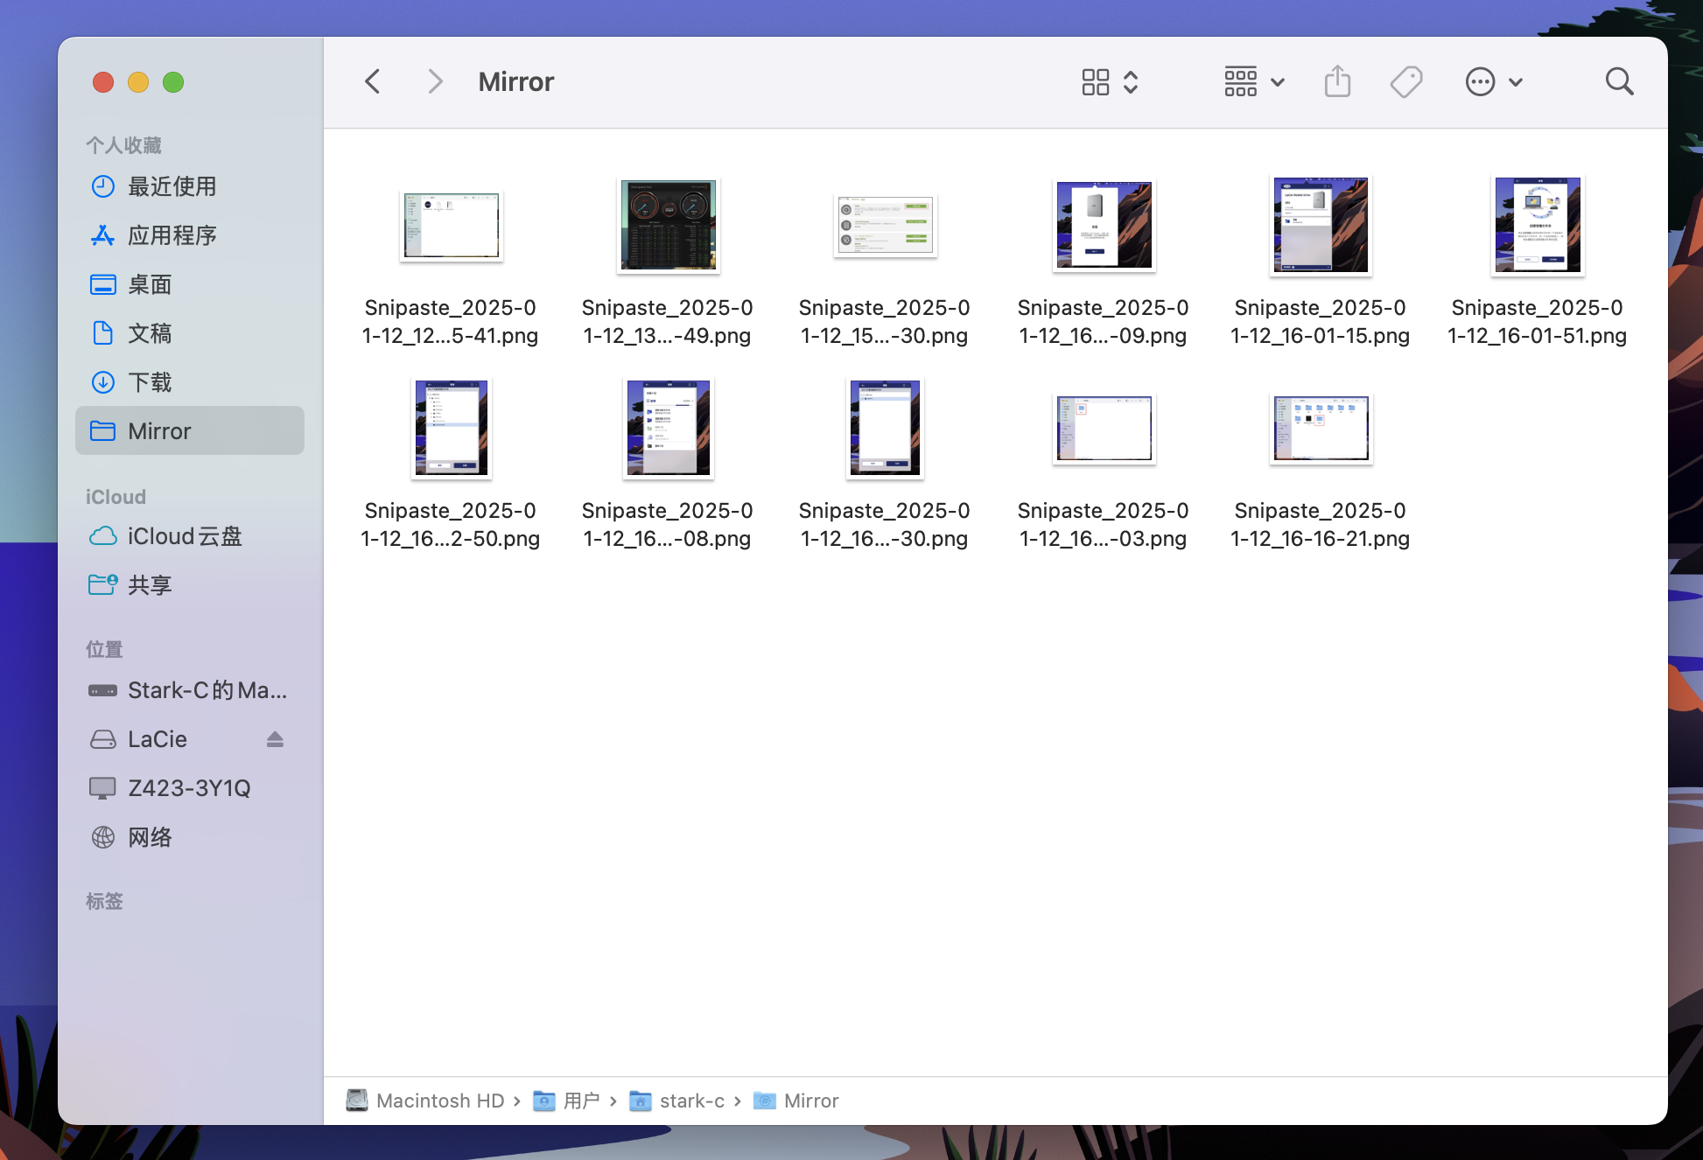Open 下载 folder in sidebar

pyautogui.click(x=150, y=382)
